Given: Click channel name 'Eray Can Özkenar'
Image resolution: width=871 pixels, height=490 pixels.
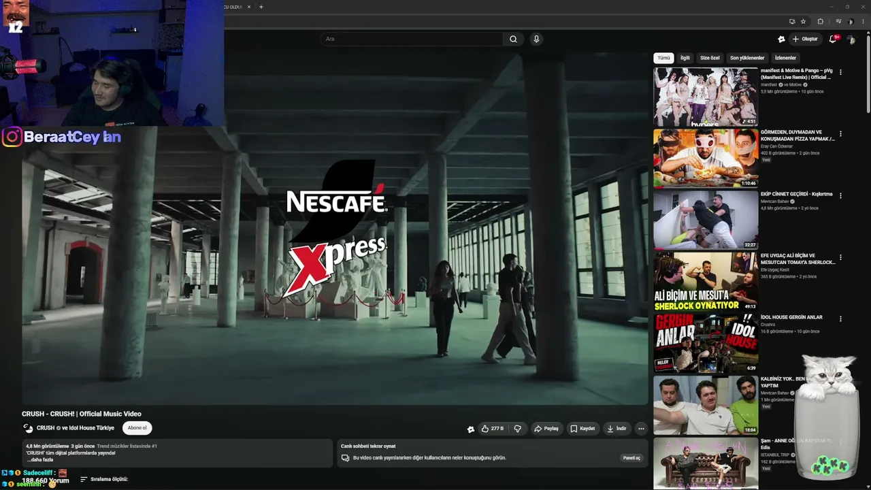Looking at the screenshot, I should 776,146.
